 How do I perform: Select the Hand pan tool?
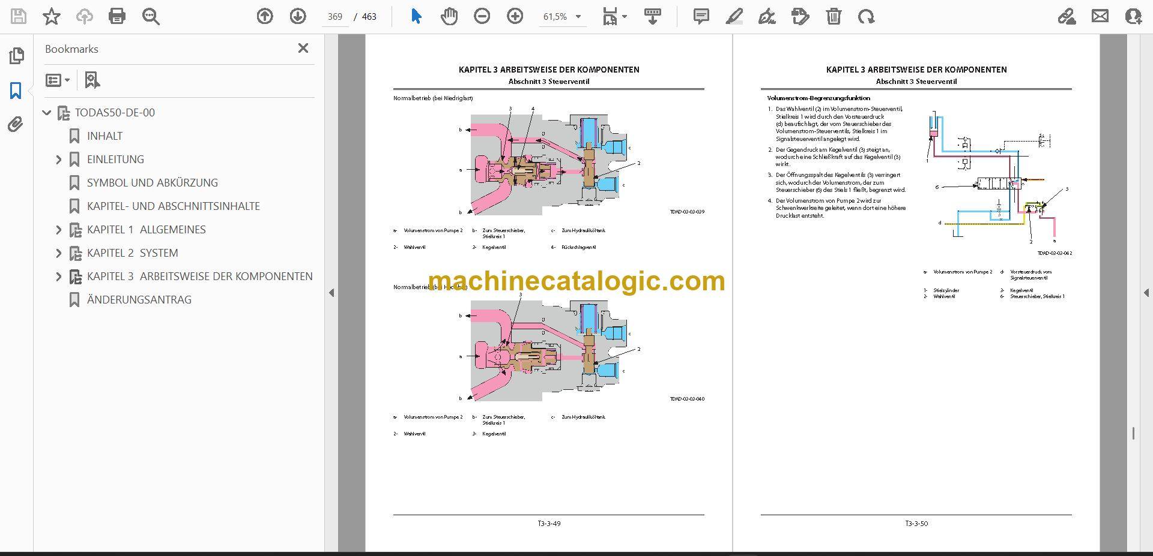click(449, 16)
